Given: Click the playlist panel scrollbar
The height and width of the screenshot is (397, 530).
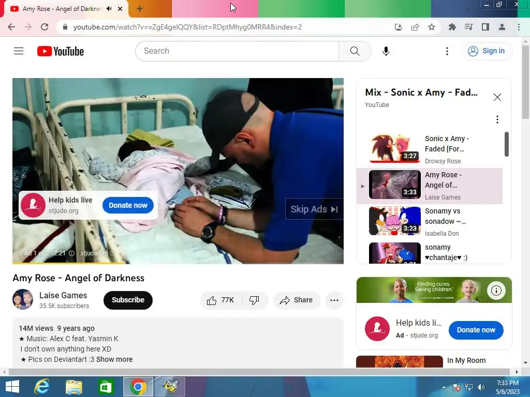Looking at the screenshot, I should pyautogui.click(x=506, y=144).
